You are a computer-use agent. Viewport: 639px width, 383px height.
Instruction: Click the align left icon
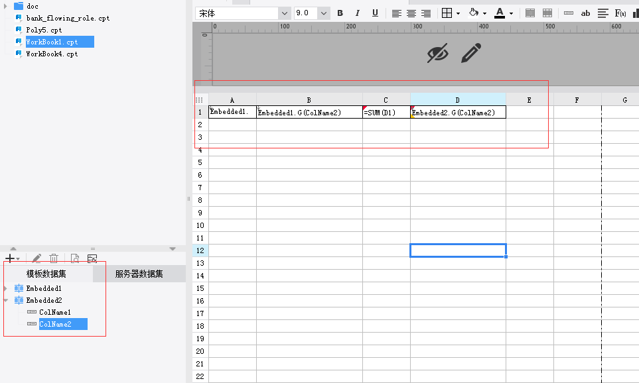pos(397,13)
